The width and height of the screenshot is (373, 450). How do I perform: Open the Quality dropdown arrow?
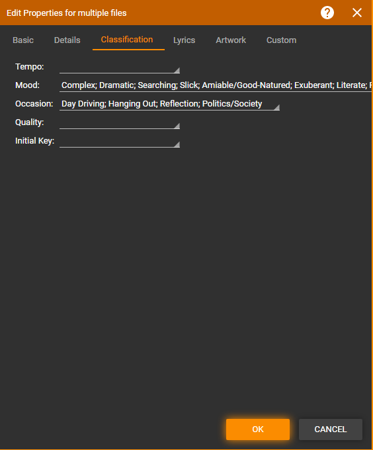pos(177,126)
